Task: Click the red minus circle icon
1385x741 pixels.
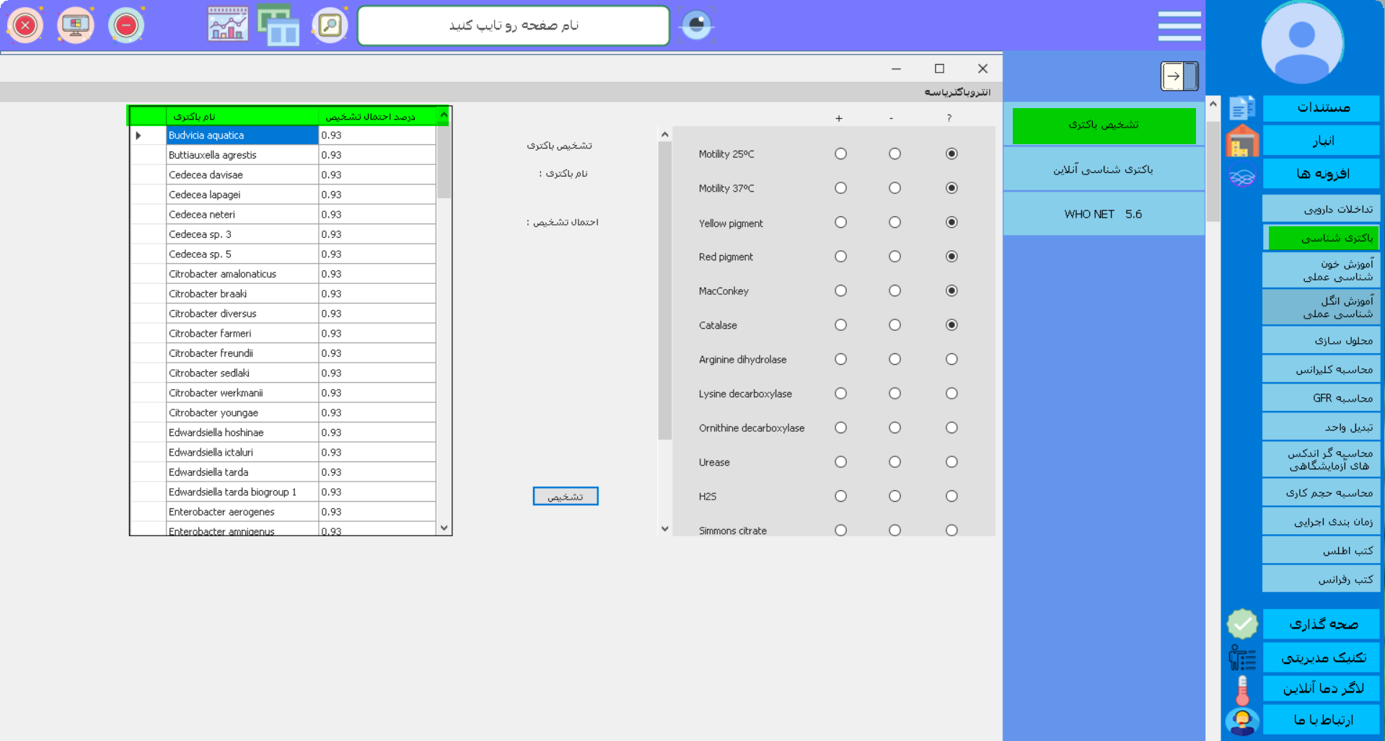Action: 126,26
